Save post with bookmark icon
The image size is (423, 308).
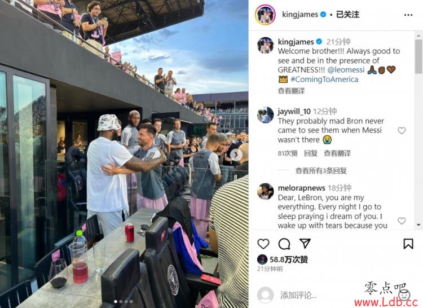point(408,244)
